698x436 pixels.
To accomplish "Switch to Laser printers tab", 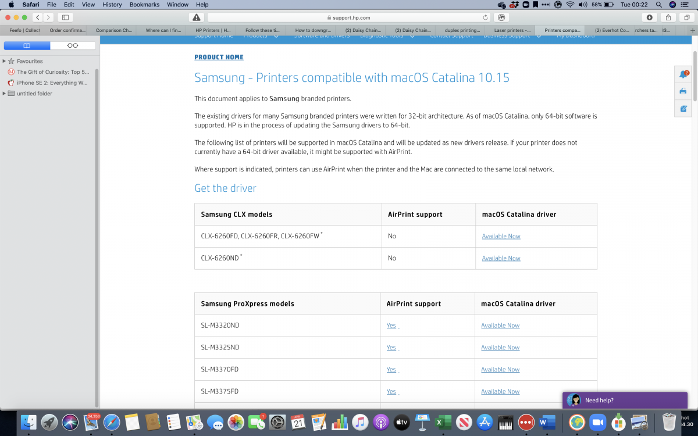I will (x=512, y=30).
